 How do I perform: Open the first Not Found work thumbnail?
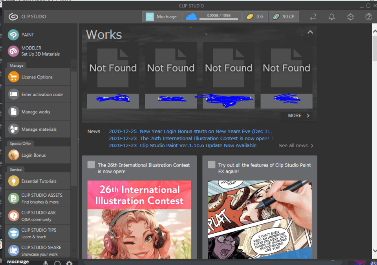pyautogui.click(x=113, y=69)
